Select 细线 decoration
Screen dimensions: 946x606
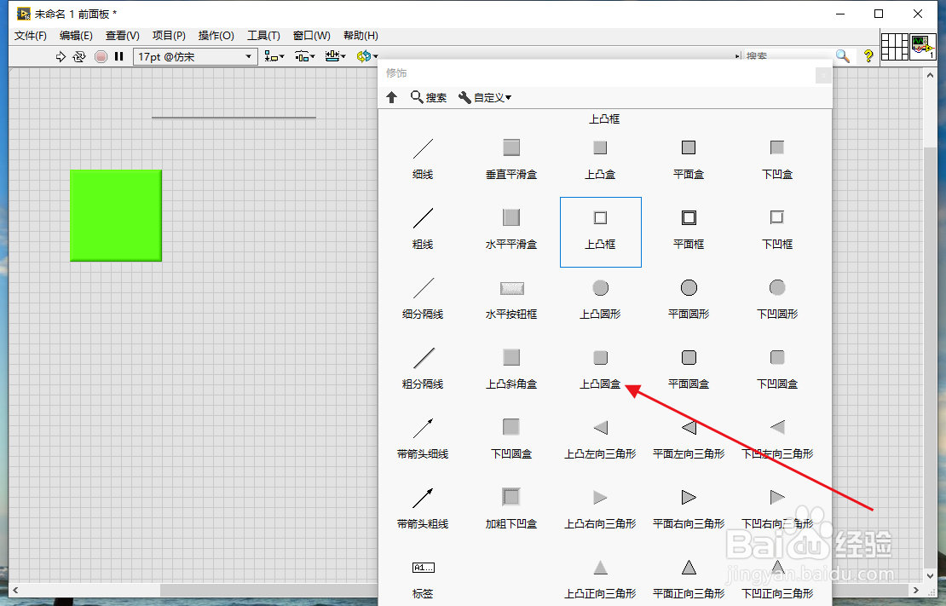pyautogui.click(x=423, y=159)
